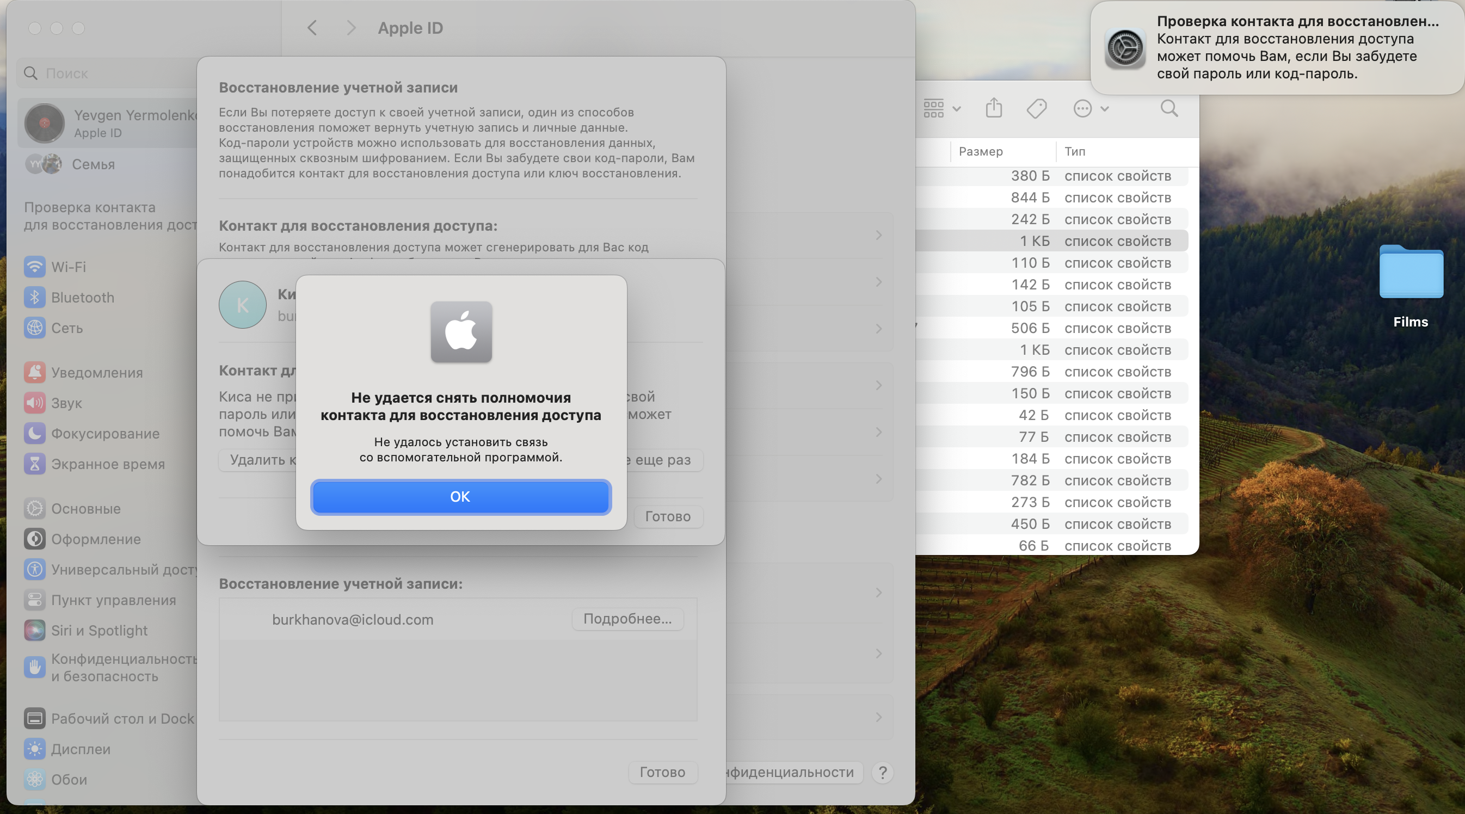Click OK in the error dialog

coord(460,497)
